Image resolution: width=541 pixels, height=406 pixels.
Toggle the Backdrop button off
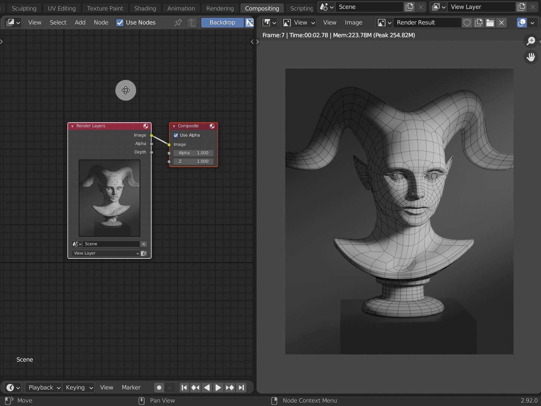pyautogui.click(x=222, y=23)
